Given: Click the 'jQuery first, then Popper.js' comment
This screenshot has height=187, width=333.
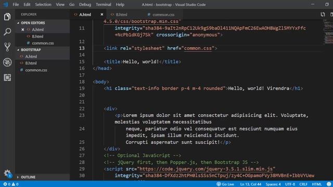Looking at the screenshot, I should (181, 163).
